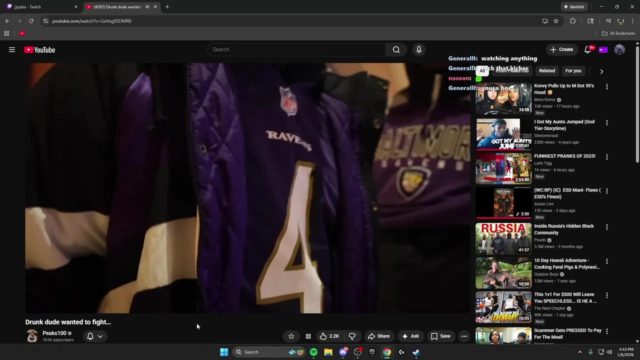Click the Create button
The image size is (640, 360).
tap(561, 49)
